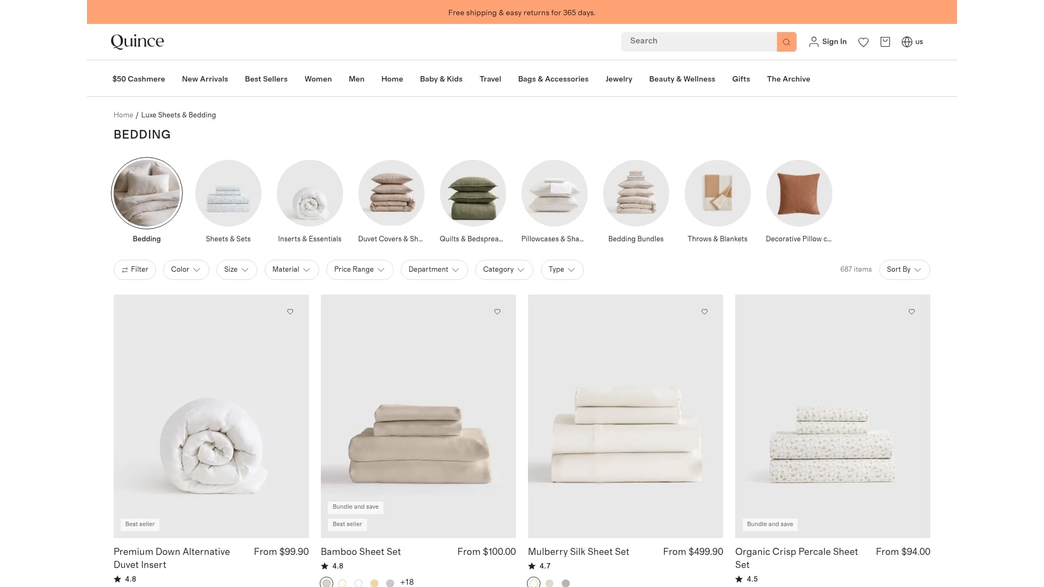The image size is (1044, 587).
Task: Expand the Size filter dropdown
Action: [237, 270]
